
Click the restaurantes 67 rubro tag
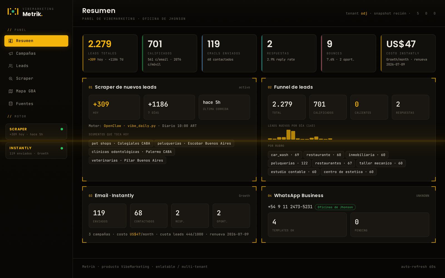(x=333, y=163)
